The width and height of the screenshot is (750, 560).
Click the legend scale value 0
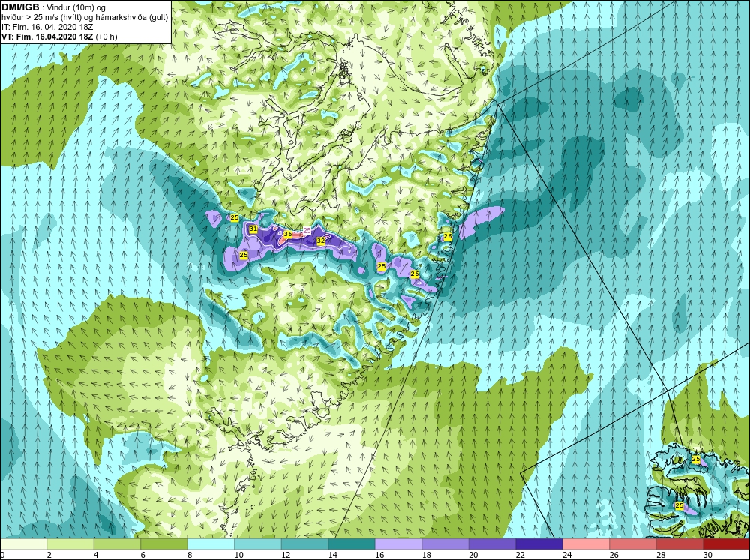pos(2,555)
